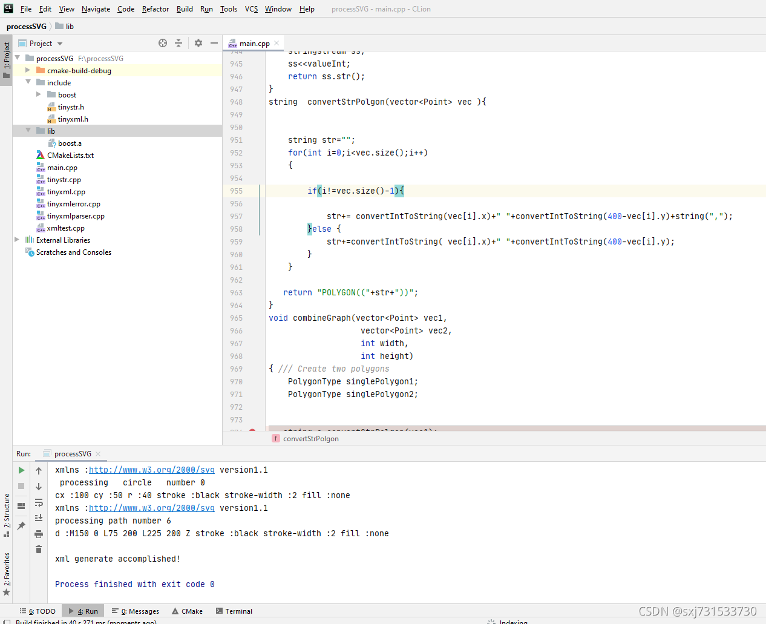Expand the boost folder
Viewport: 766px width, 624px height.
[x=39, y=94]
